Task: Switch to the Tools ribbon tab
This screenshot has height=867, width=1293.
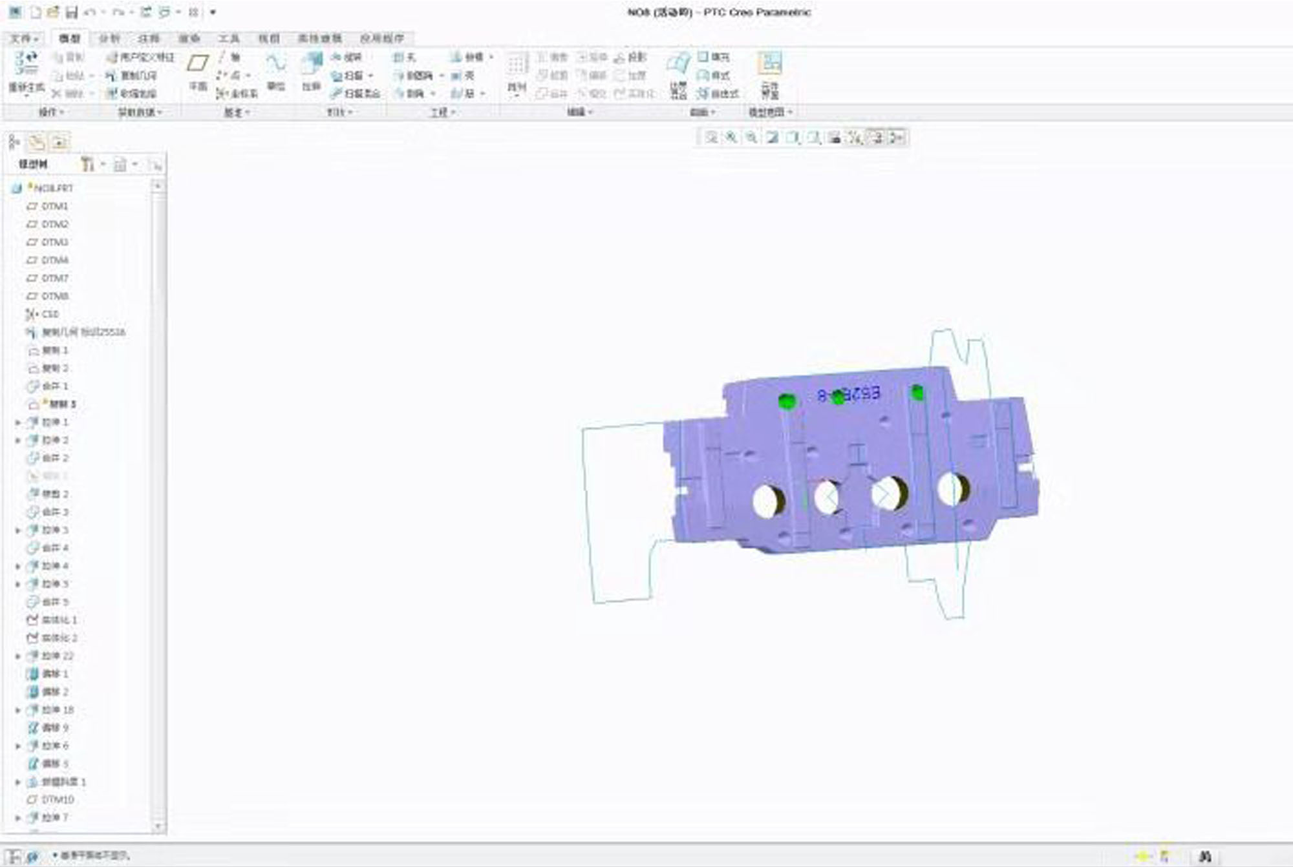Action: 228,39
